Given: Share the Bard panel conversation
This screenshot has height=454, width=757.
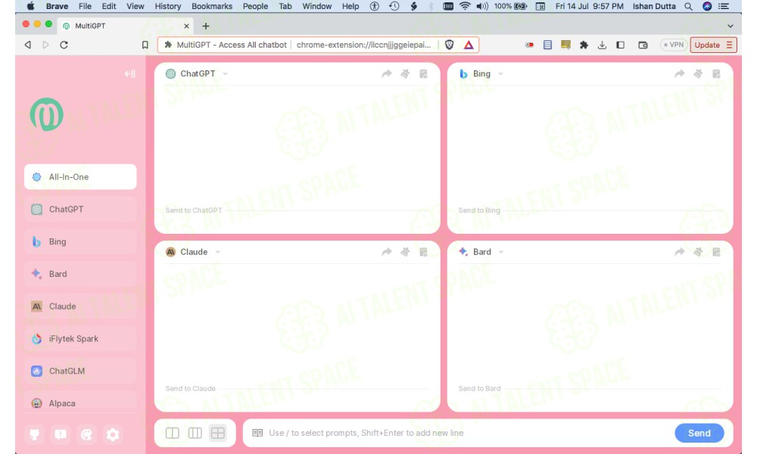Looking at the screenshot, I should [680, 252].
